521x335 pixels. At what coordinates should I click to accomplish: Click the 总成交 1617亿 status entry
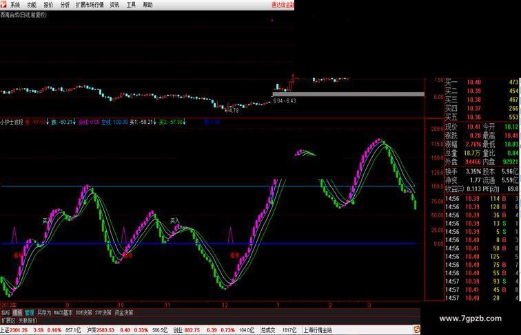pyautogui.click(x=278, y=330)
